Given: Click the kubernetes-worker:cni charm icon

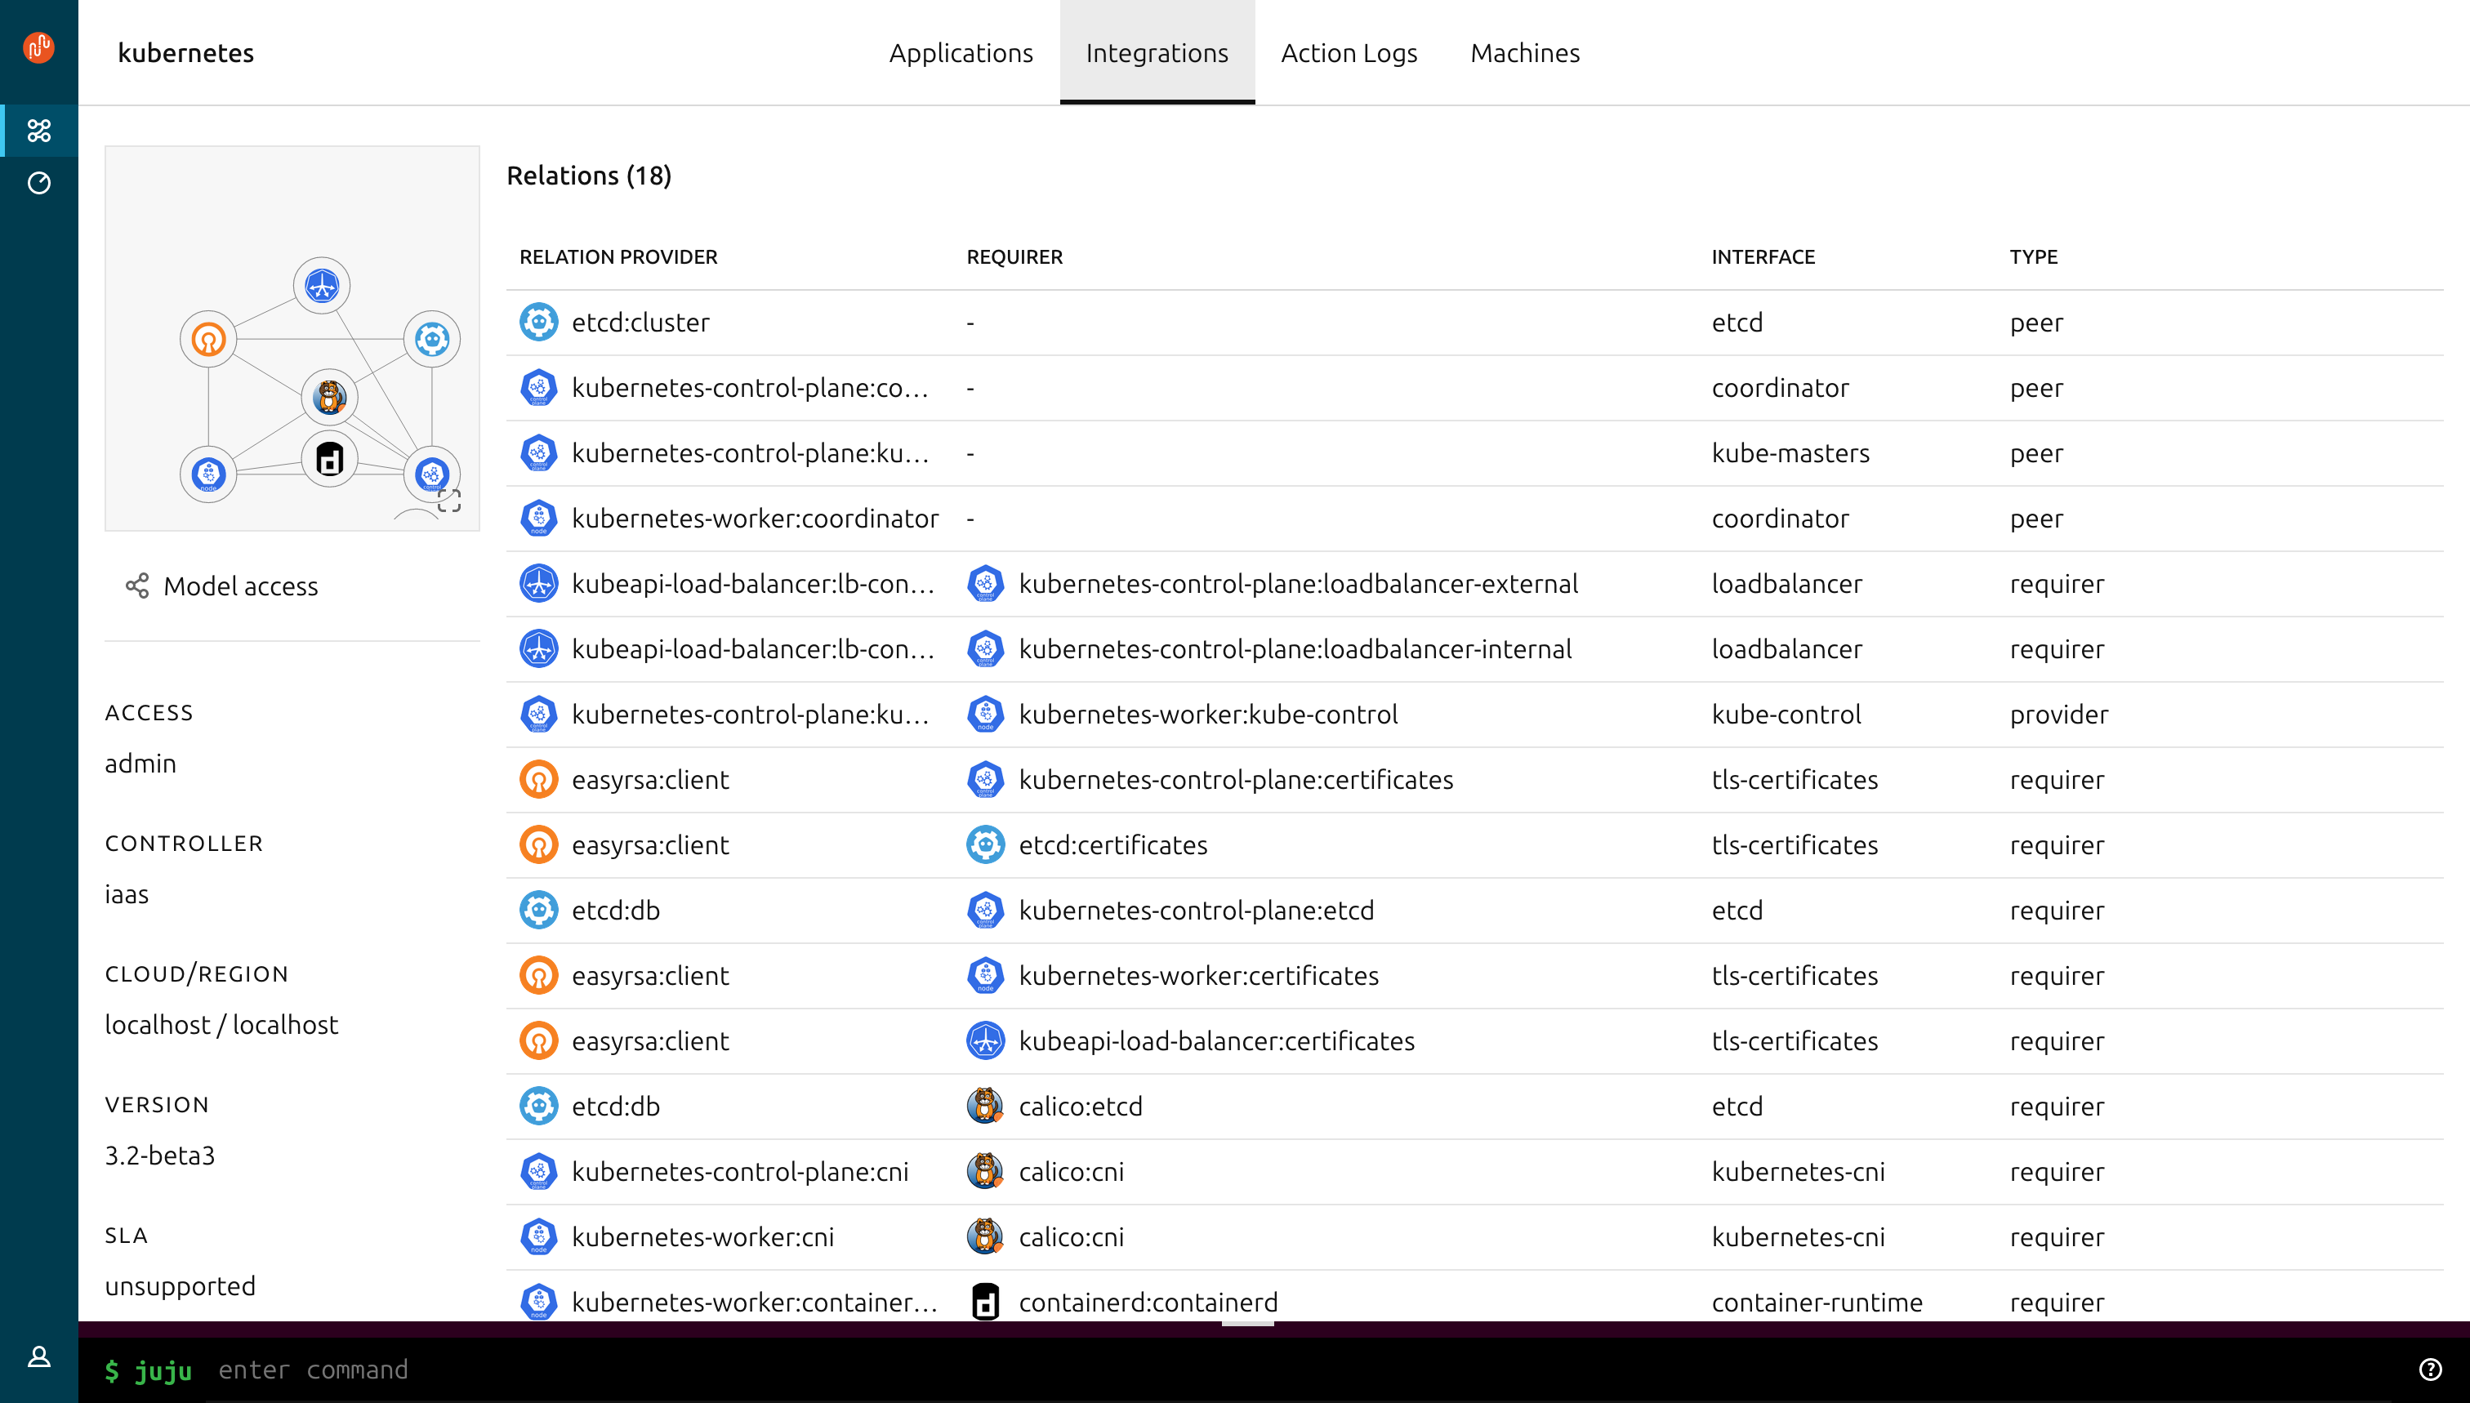Looking at the screenshot, I should 539,1236.
